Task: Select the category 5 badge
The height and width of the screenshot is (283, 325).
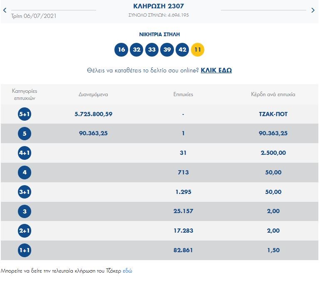Action: pyautogui.click(x=25, y=134)
